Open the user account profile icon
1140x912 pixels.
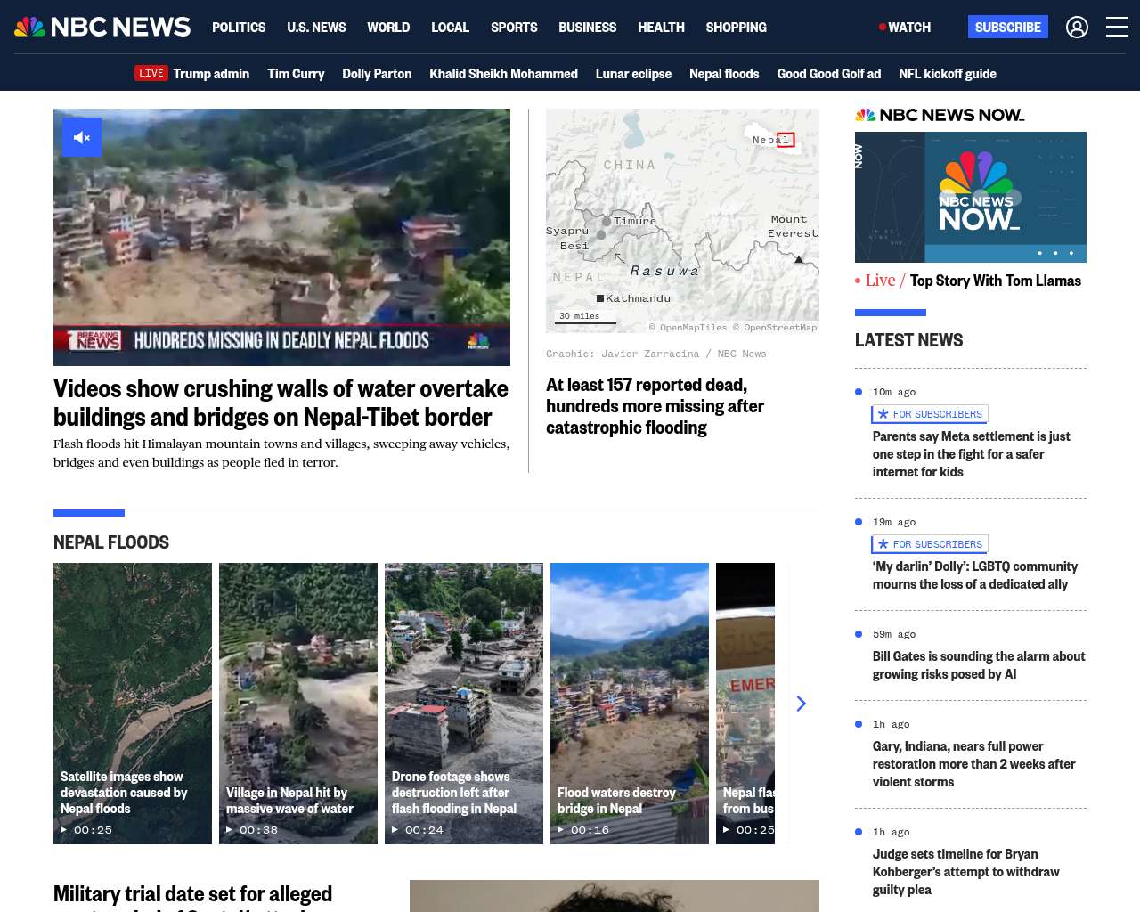[x=1077, y=28]
